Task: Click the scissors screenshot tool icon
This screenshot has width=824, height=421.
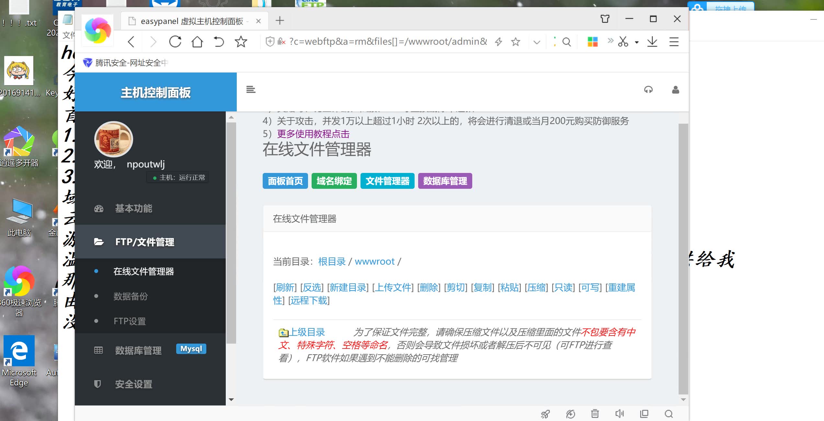Action: click(x=623, y=42)
